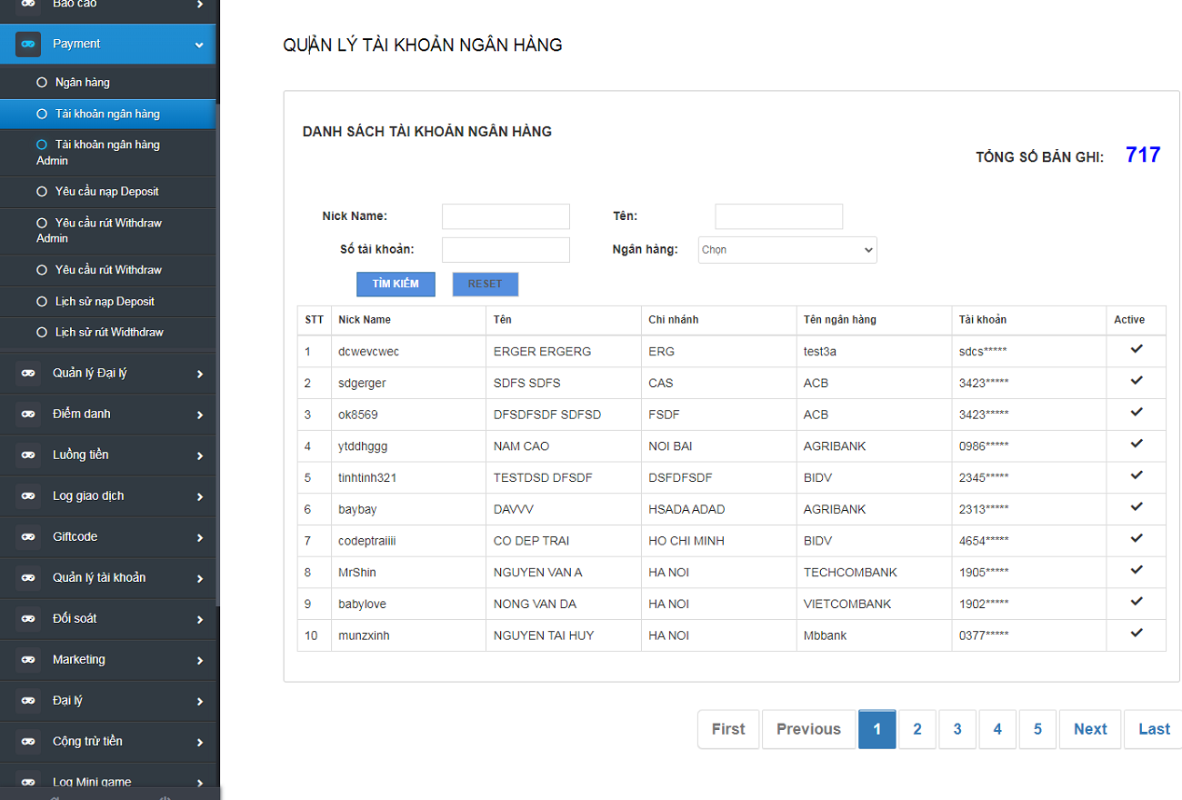This screenshot has width=1182, height=800.
Task: Focus the Số tài khoản input field
Action: click(x=506, y=250)
